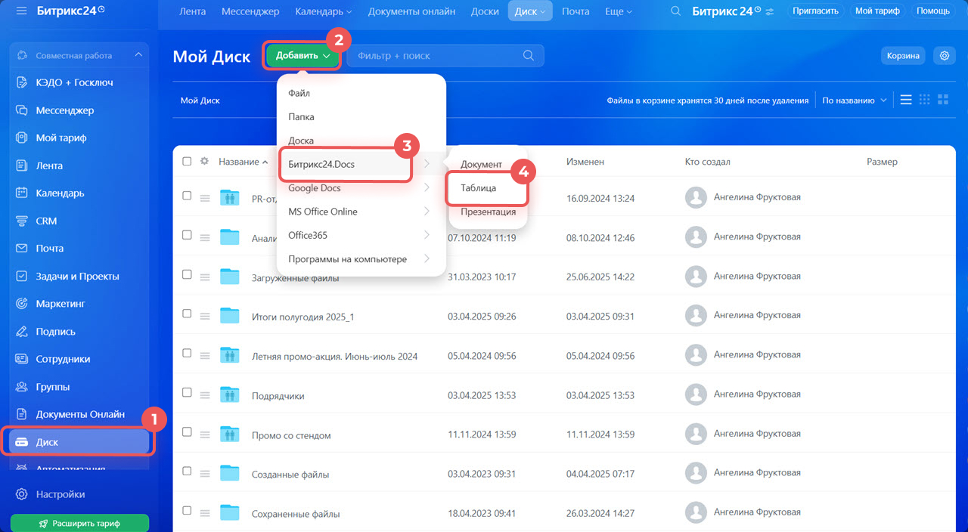Viewport: 968px width, 532px height.
Task: Click the Задачи и Проекты sidebar icon
Action: tap(22, 276)
